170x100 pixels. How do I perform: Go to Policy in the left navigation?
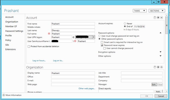click(8, 40)
